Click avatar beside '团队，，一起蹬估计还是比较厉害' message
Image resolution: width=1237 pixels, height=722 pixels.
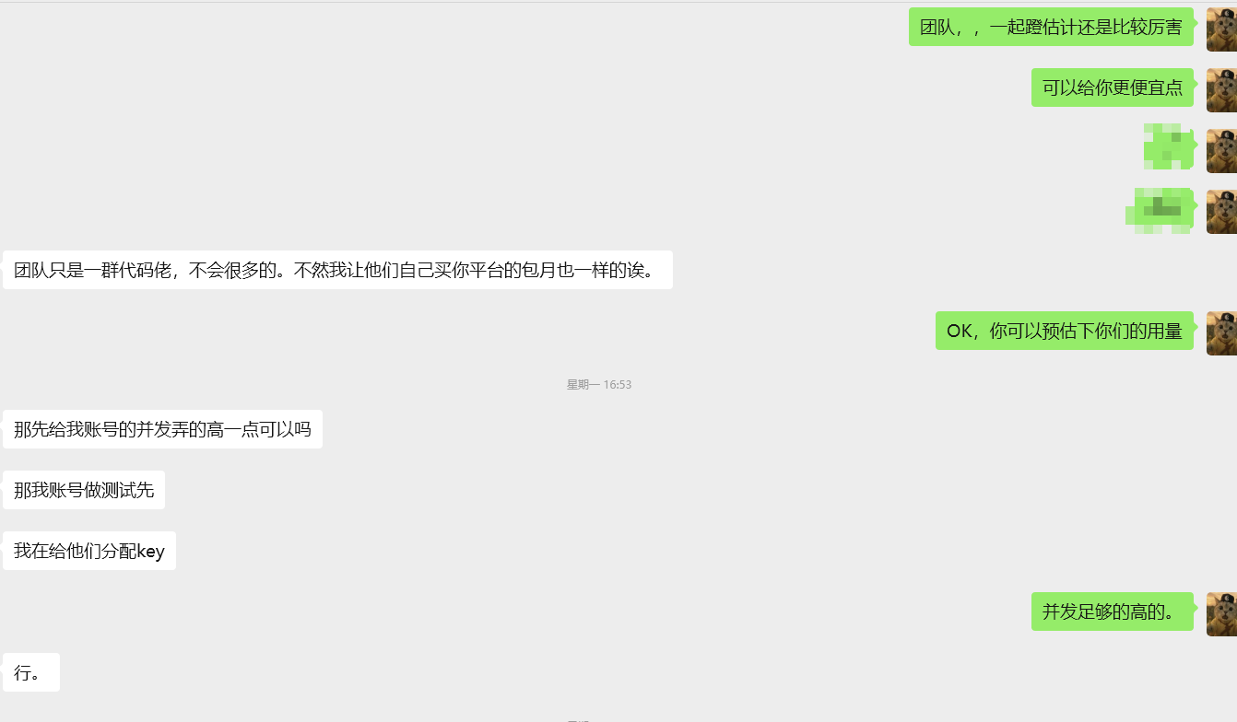click(1221, 28)
